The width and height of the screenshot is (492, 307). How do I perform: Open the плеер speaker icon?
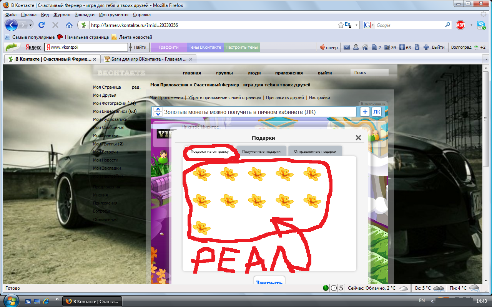322,48
